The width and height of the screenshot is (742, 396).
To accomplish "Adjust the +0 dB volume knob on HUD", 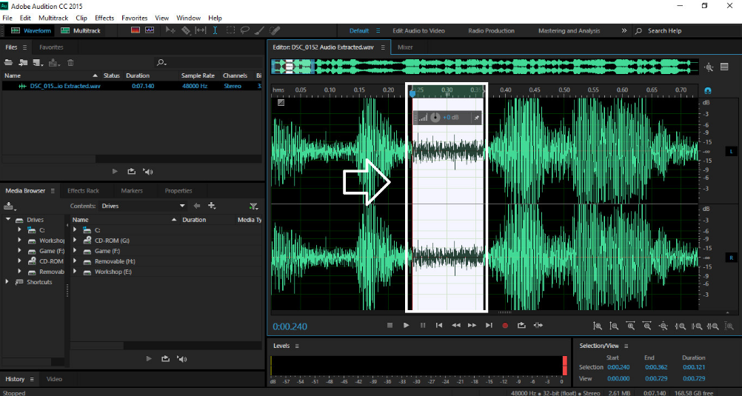I will pyautogui.click(x=435, y=118).
